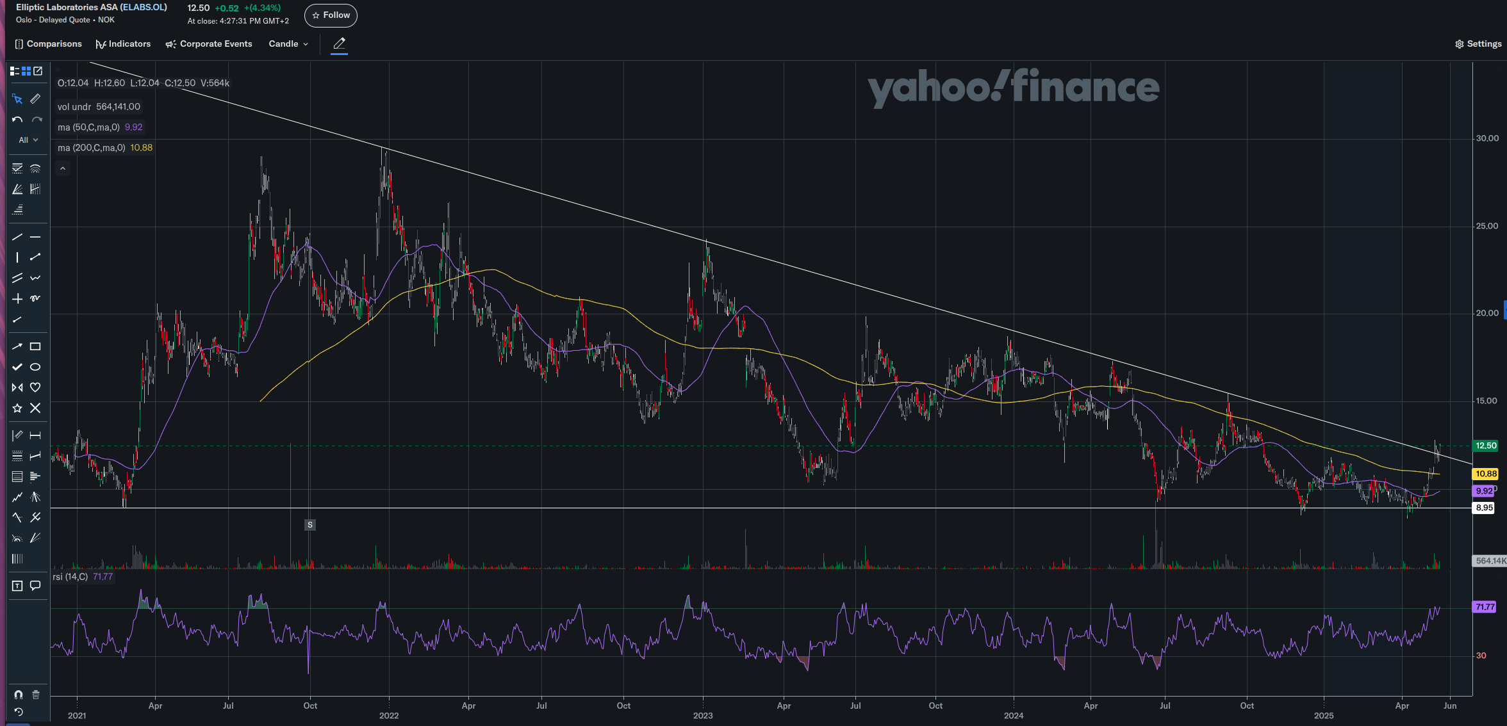Select the segment line tool with endpoints
Screen dimensions: 1507x726
coord(35,257)
